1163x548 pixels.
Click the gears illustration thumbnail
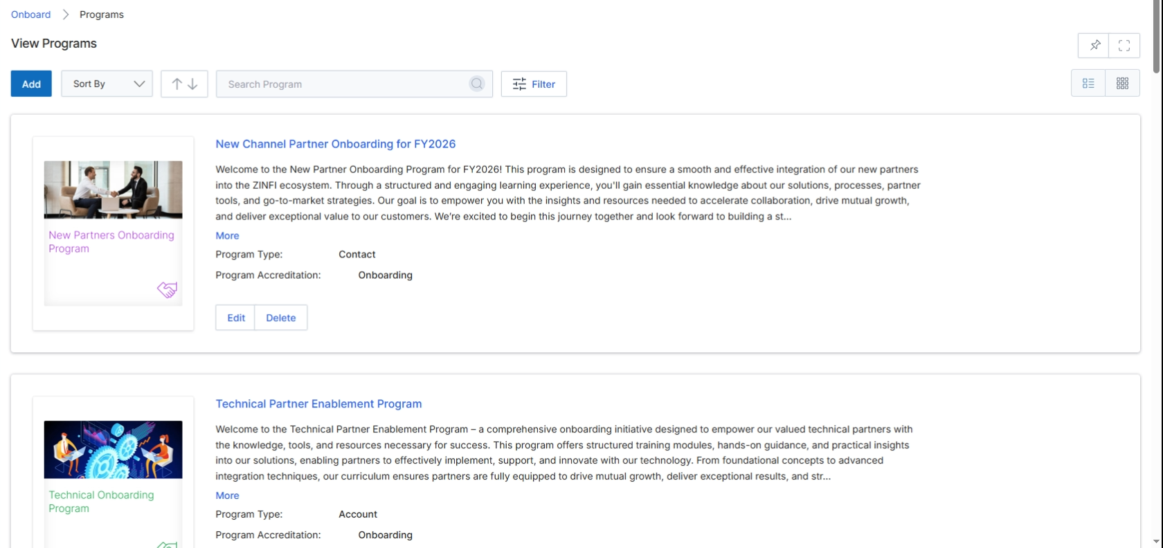click(x=113, y=450)
